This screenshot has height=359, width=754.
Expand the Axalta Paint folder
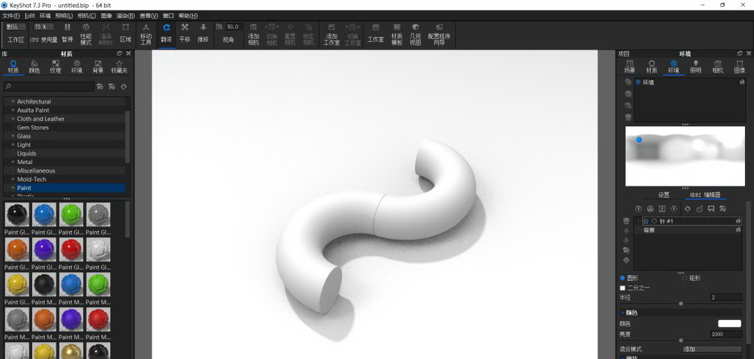pos(13,110)
